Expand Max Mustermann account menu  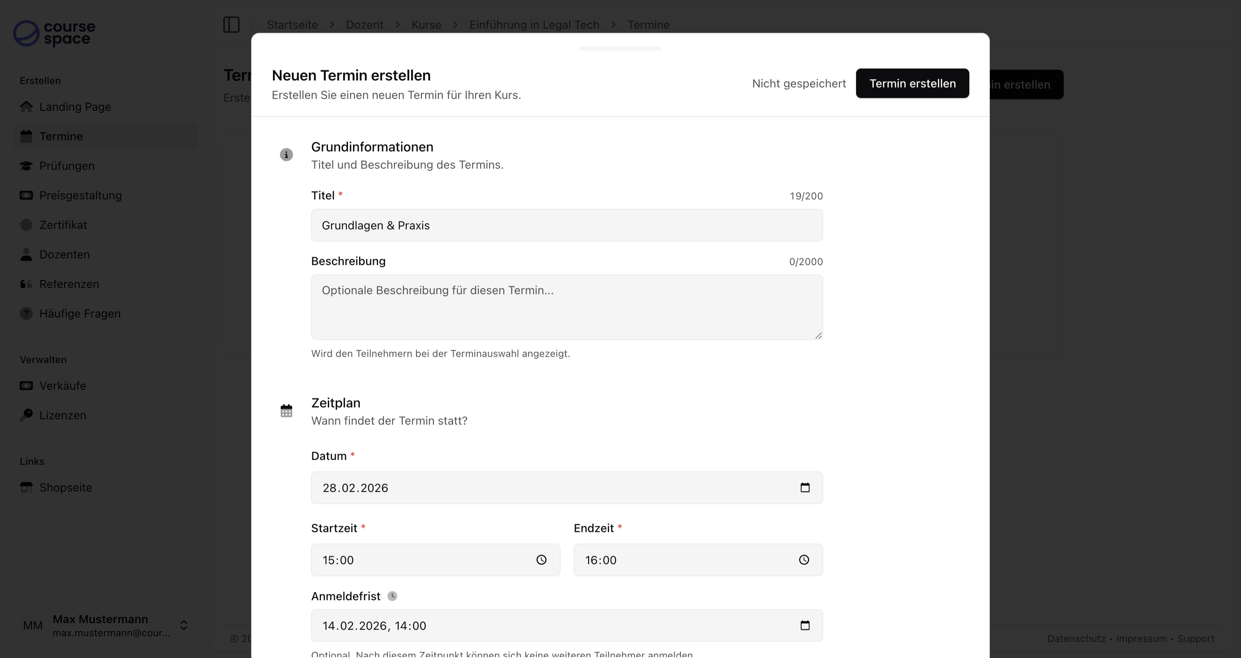pyautogui.click(x=183, y=625)
